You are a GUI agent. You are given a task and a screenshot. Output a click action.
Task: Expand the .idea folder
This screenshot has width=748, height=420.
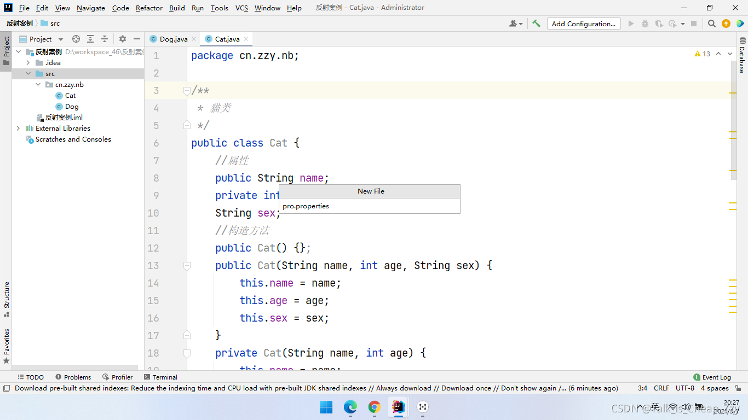[28, 62]
